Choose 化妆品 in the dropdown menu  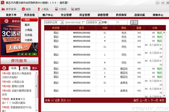click(28, 35)
